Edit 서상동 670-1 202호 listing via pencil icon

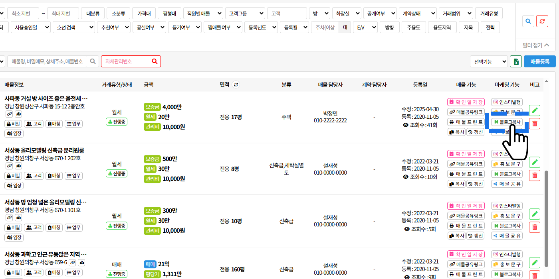[535, 162]
